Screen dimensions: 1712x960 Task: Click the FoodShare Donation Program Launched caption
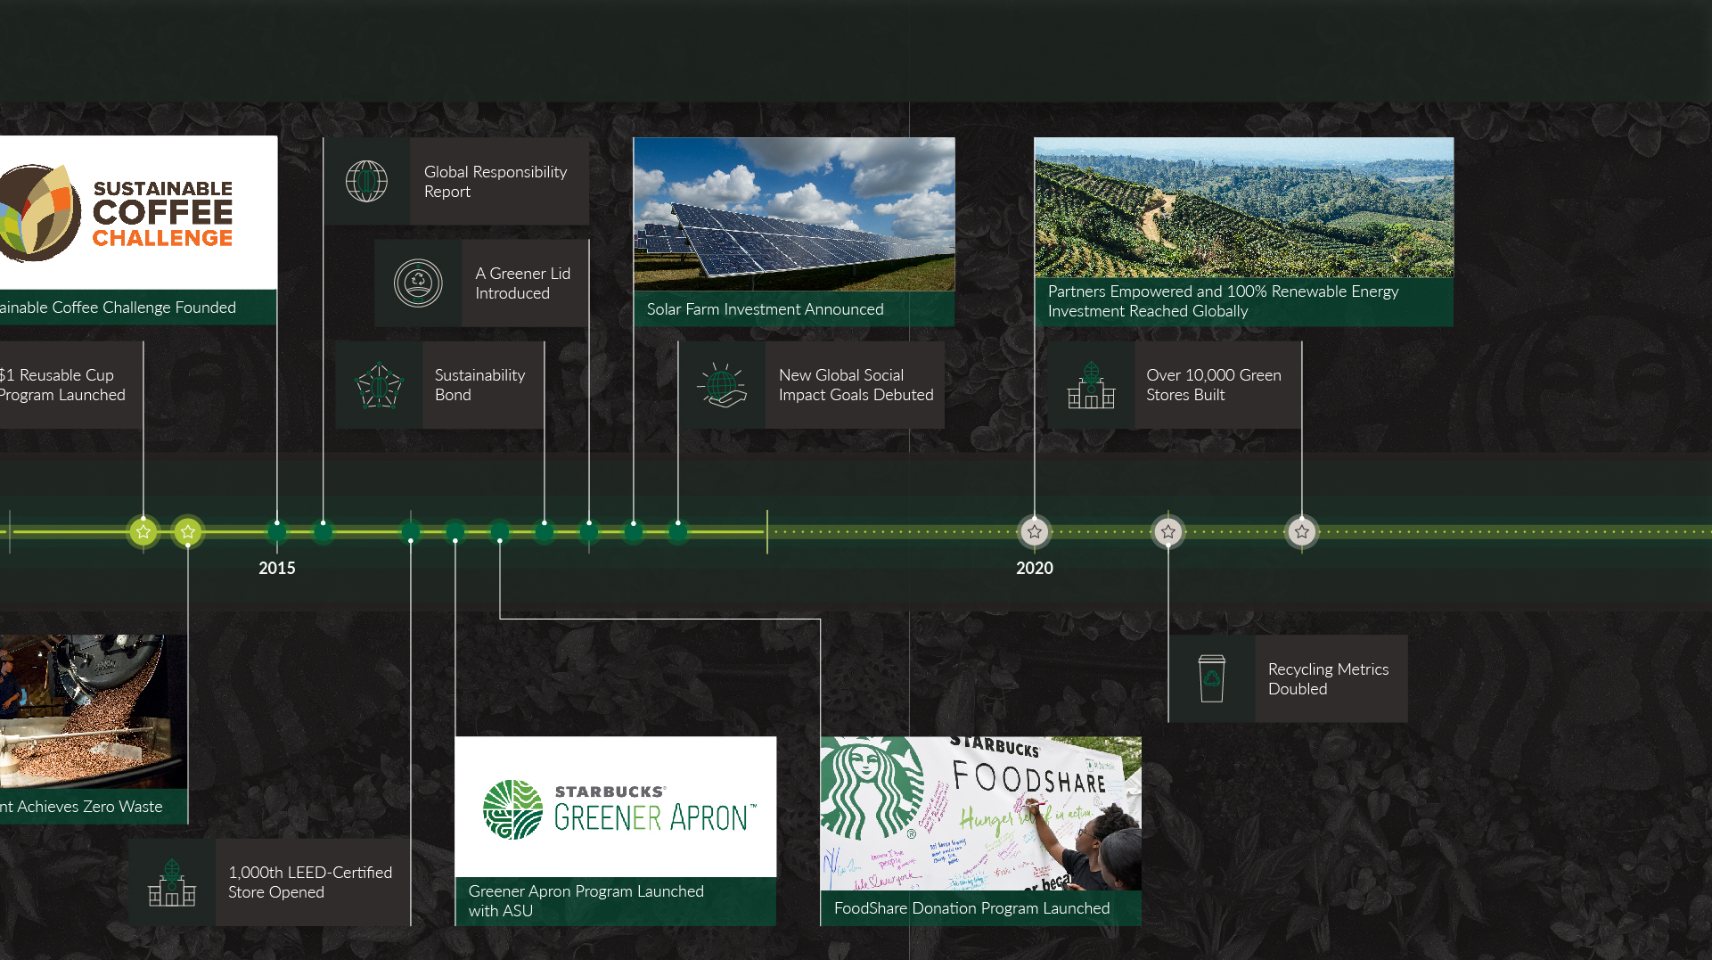point(972,908)
